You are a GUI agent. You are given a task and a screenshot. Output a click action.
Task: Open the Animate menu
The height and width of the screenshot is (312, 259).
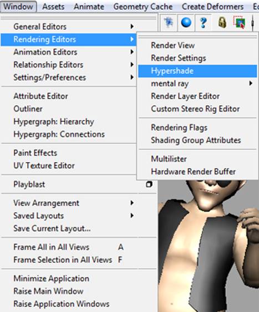point(89,7)
